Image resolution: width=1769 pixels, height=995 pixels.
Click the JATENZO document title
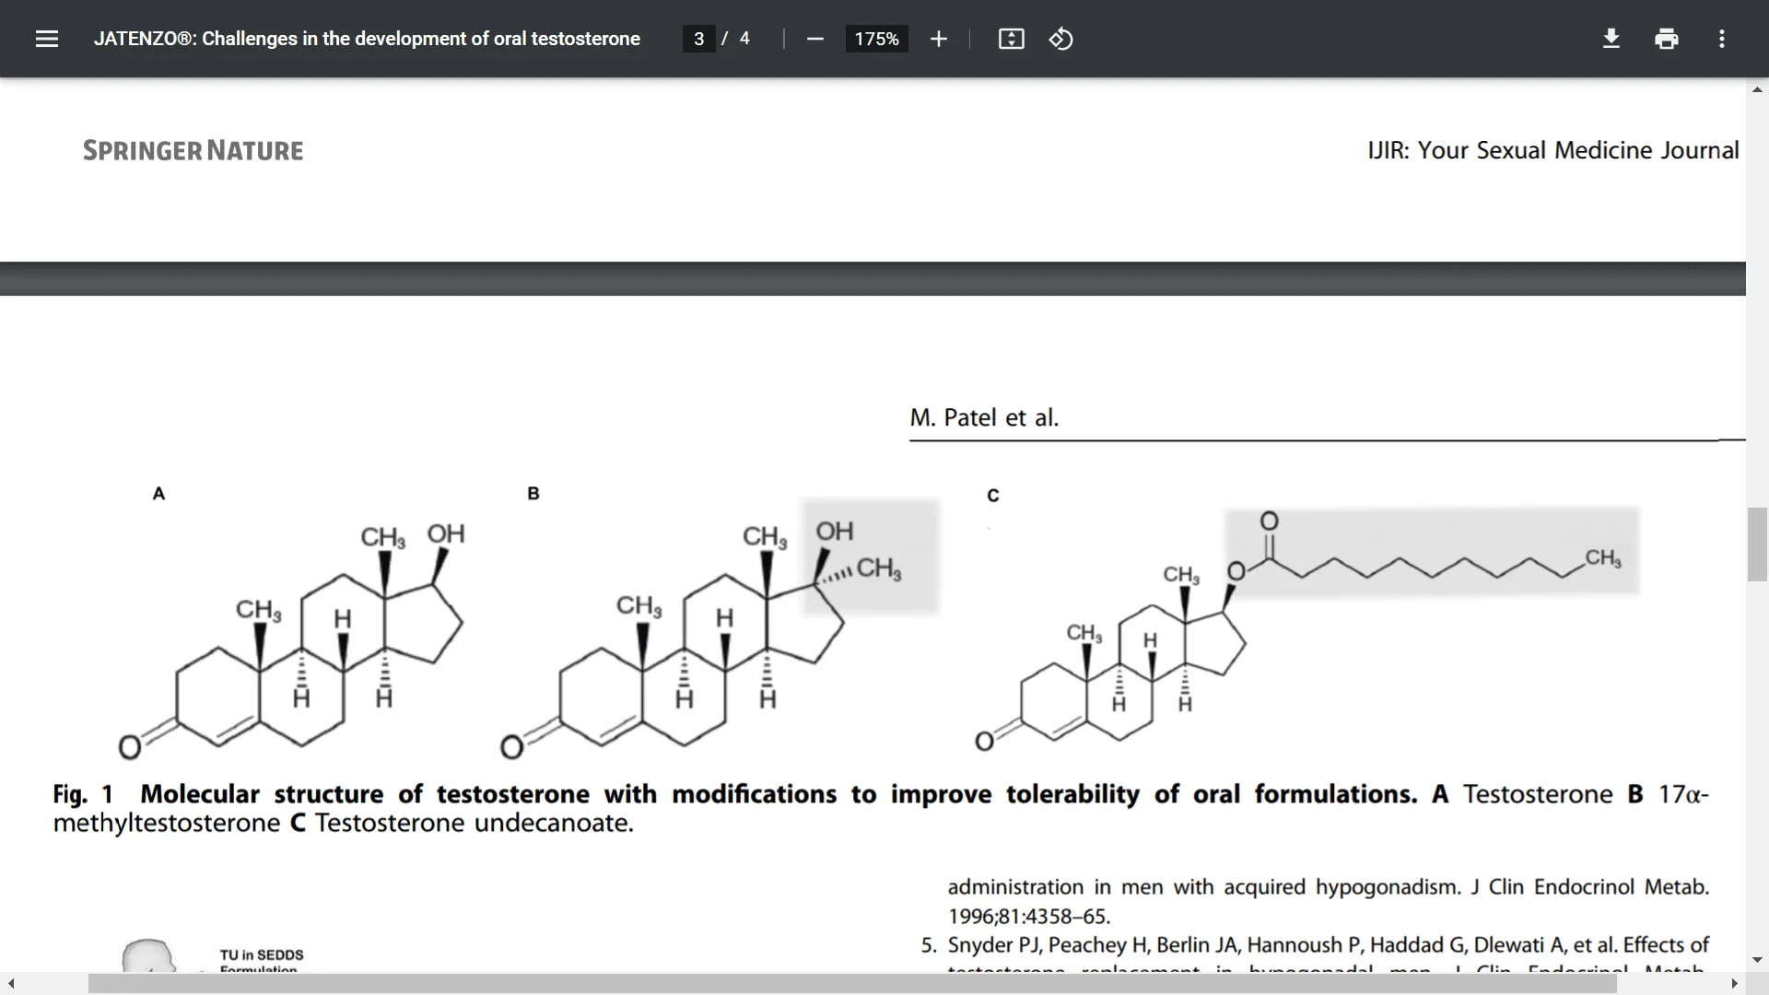coord(367,39)
